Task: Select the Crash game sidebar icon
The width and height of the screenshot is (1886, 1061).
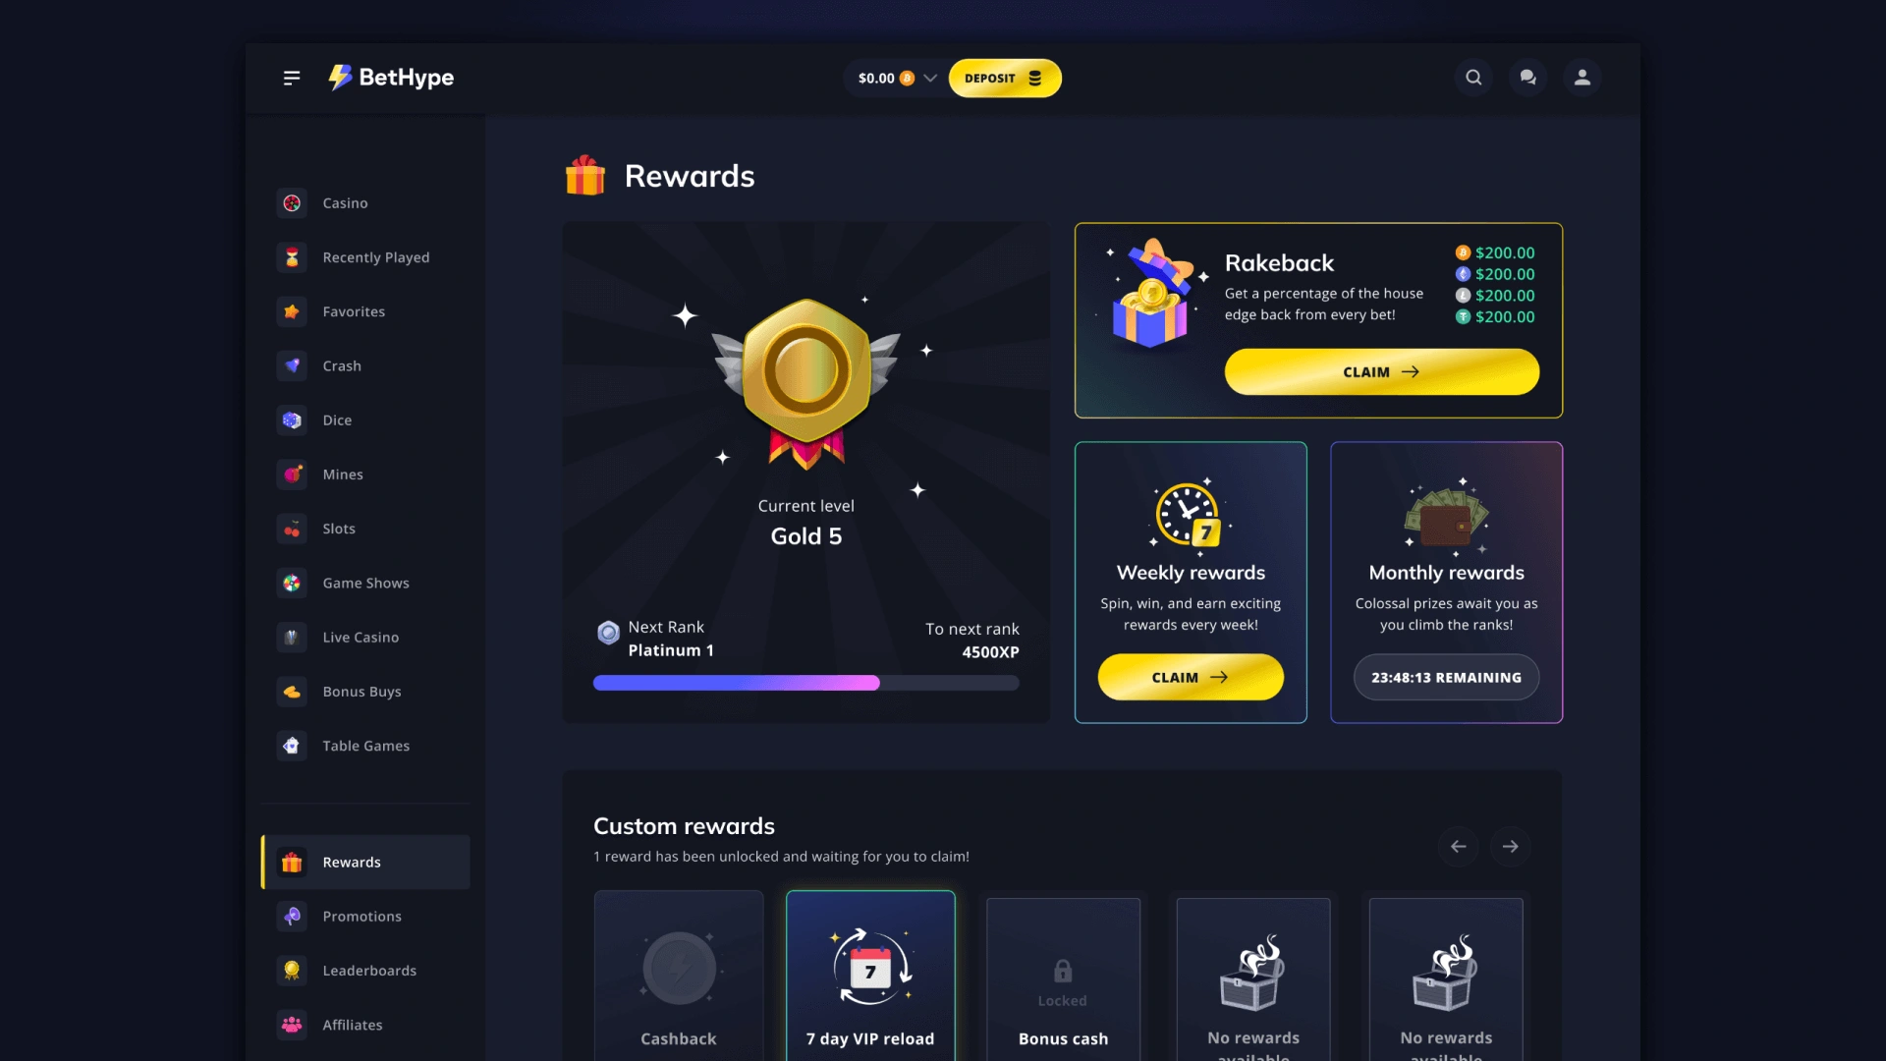Action: click(x=292, y=365)
